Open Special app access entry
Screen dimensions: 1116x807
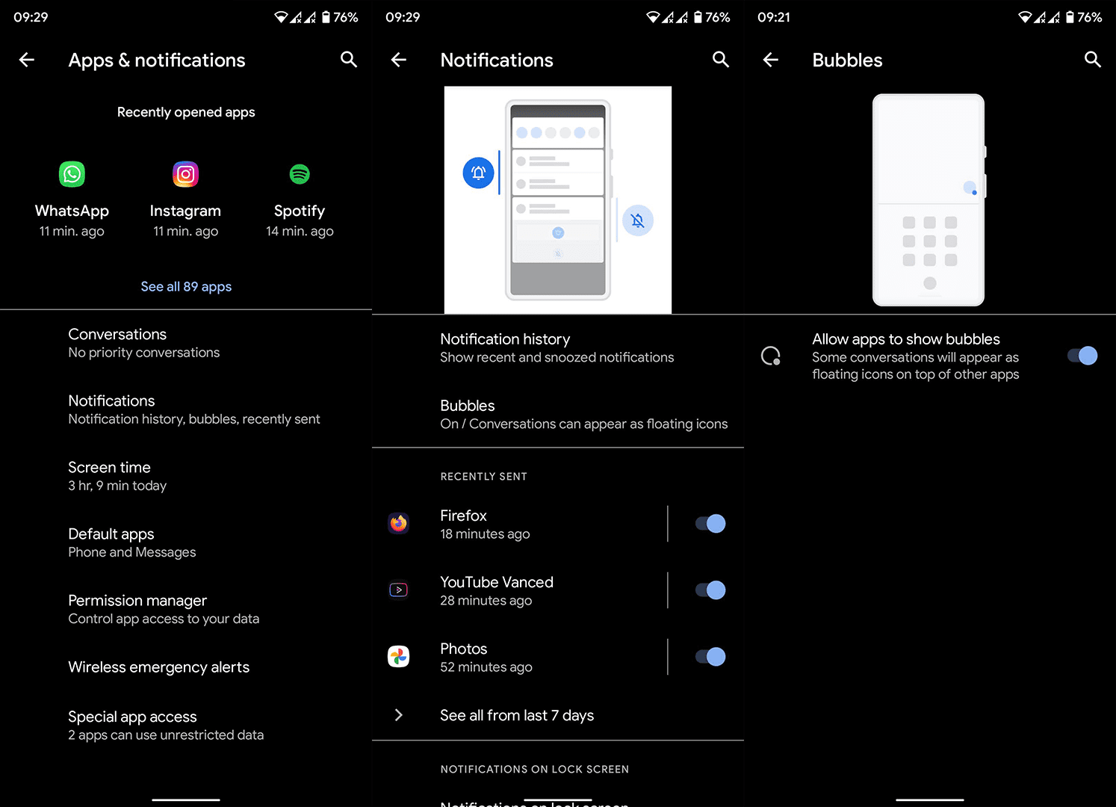click(186, 726)
